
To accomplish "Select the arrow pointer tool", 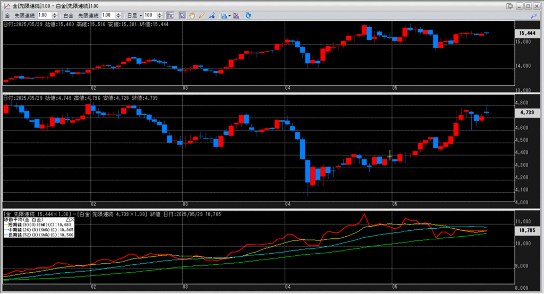I will (182, 15).
